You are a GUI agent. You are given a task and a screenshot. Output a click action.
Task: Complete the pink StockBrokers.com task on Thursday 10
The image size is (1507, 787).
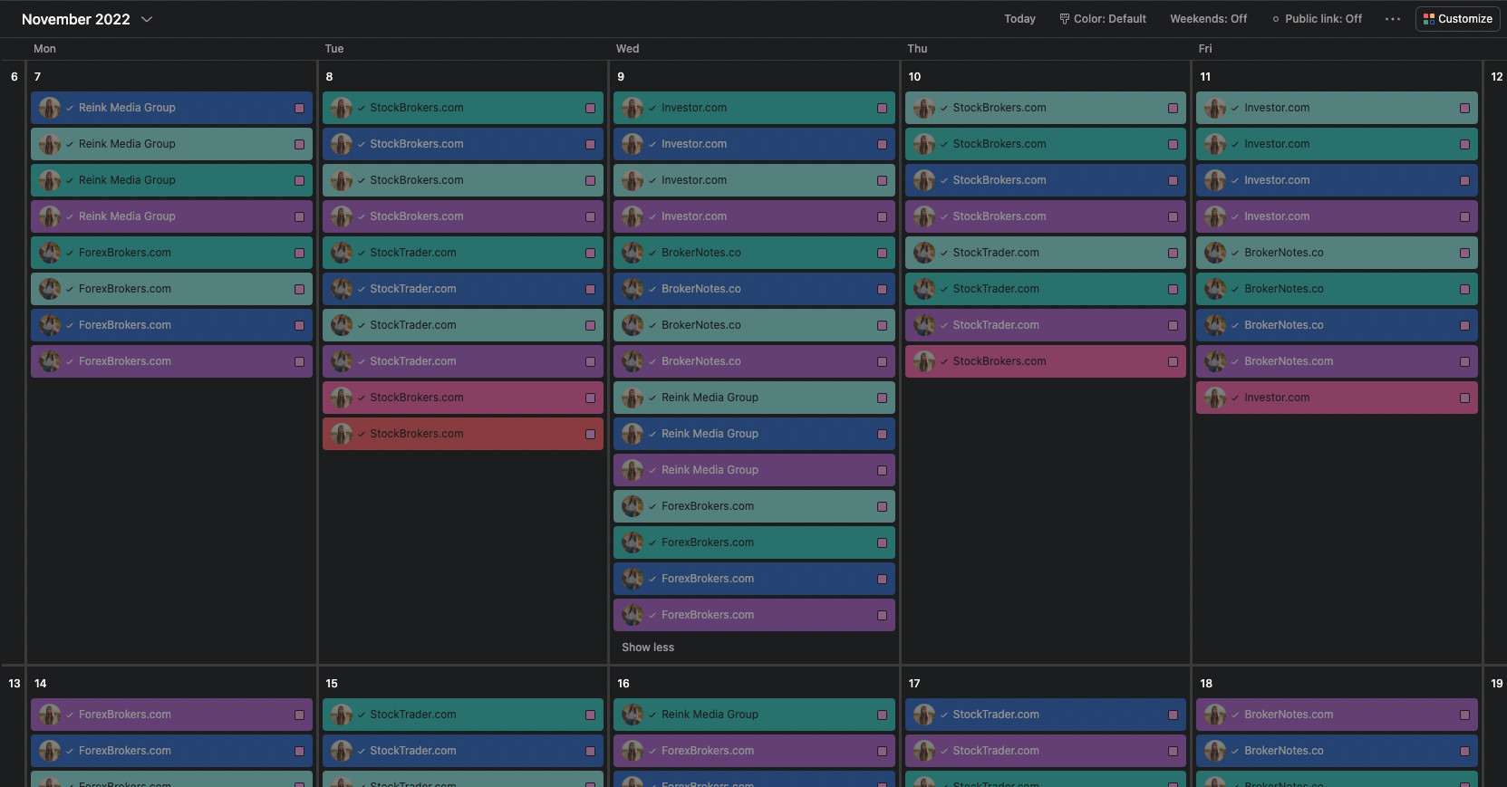pos(944,361)
